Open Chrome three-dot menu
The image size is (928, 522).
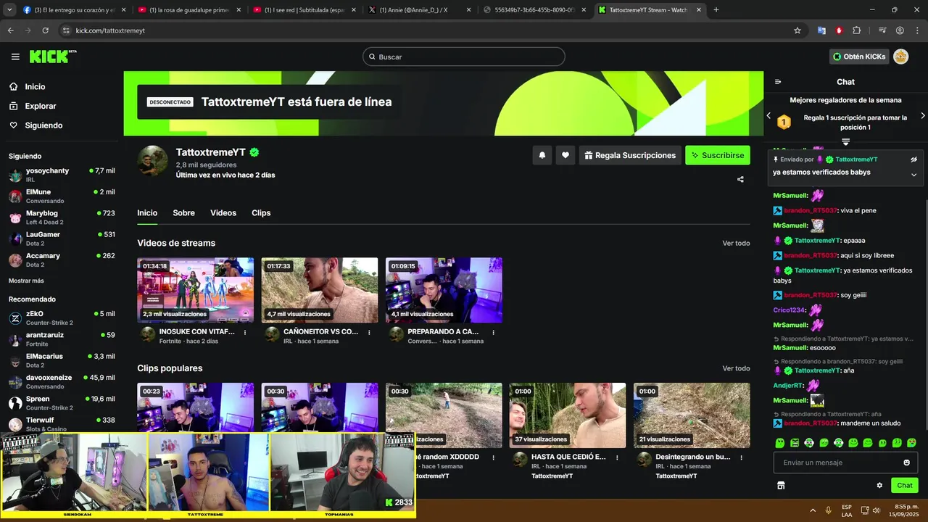916,30
